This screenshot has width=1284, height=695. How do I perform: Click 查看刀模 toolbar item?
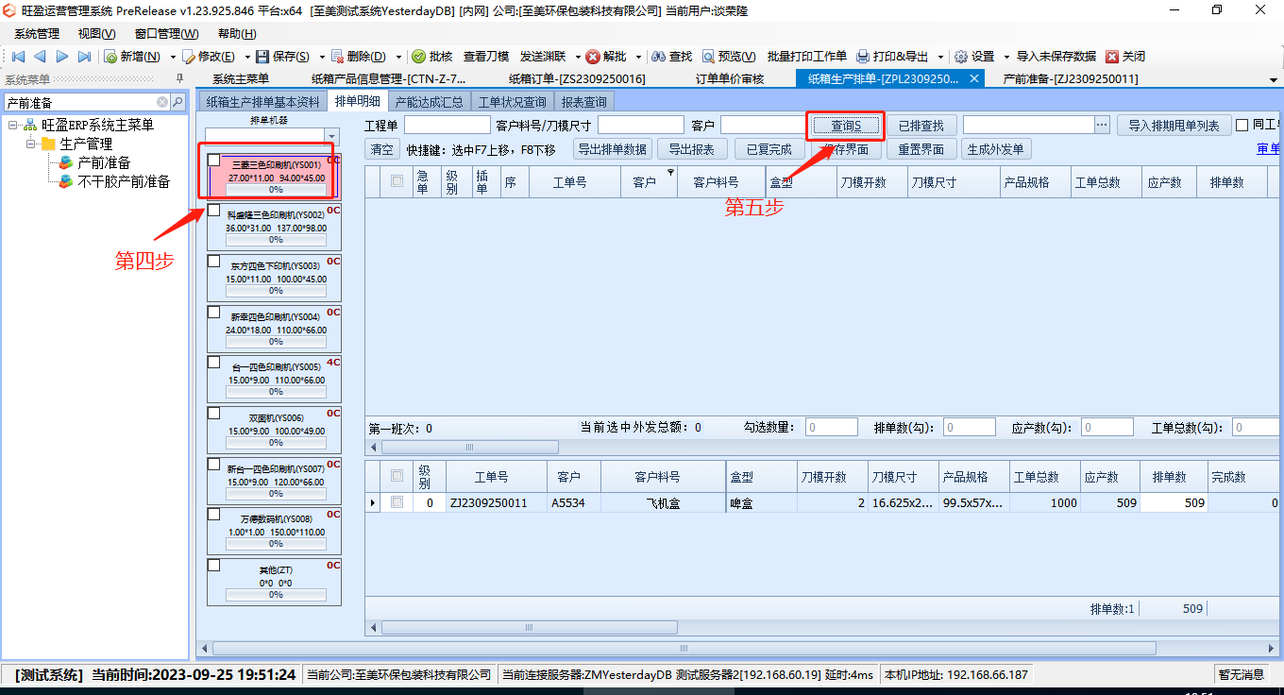pos(486,57)
